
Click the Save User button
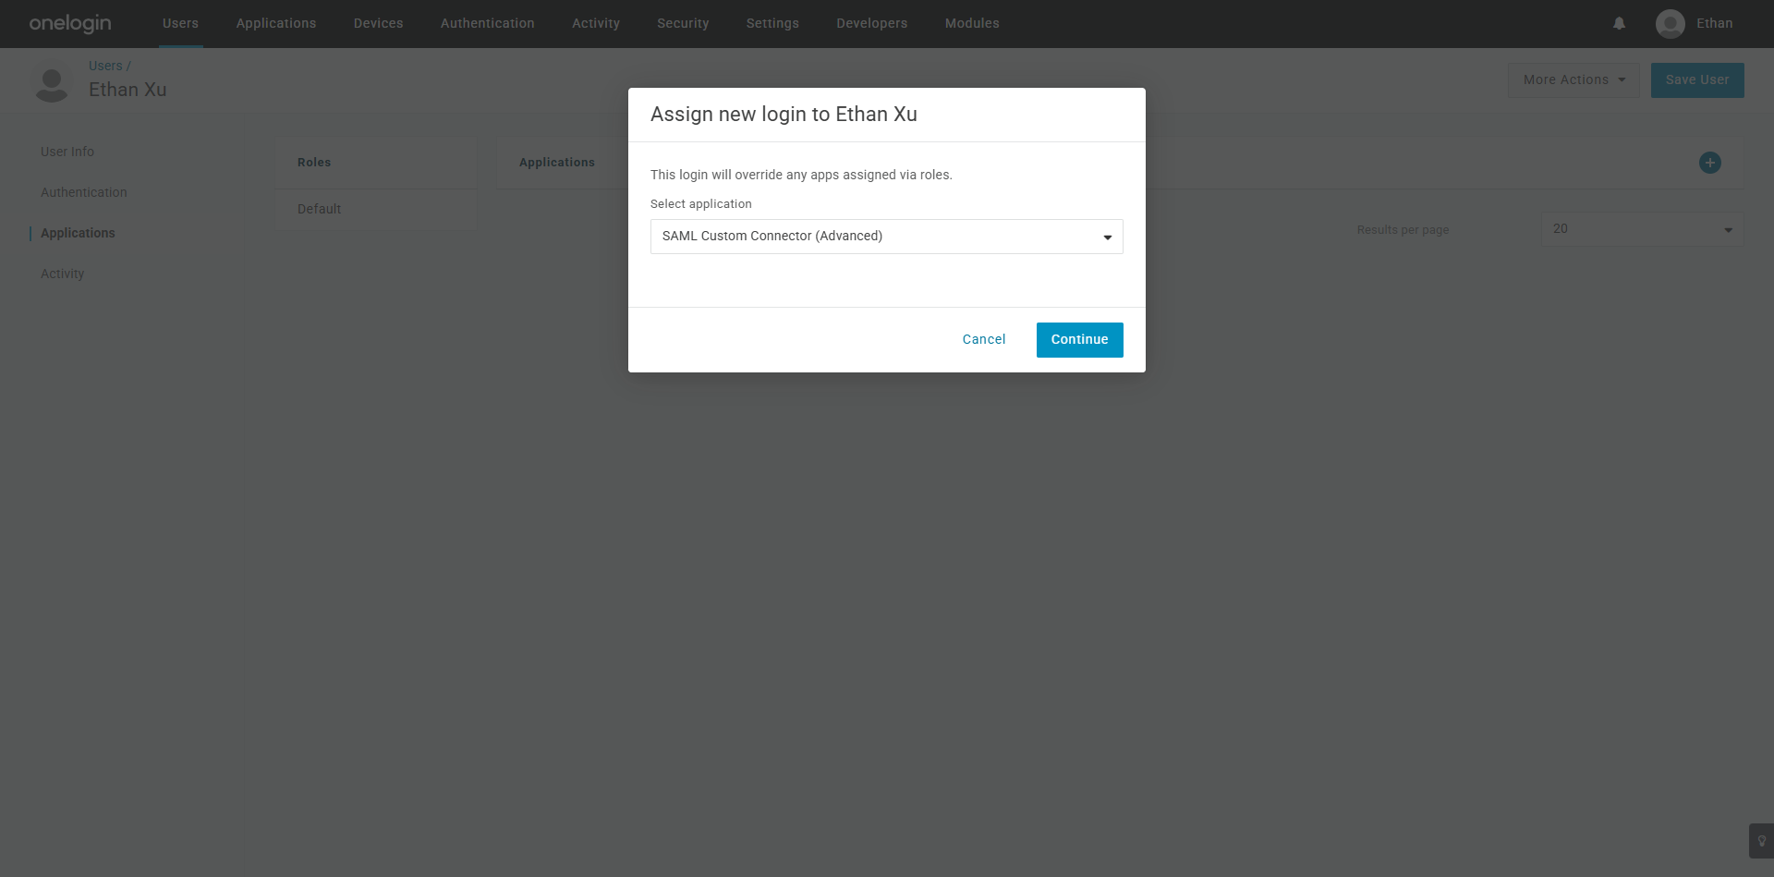[1697, 80]
